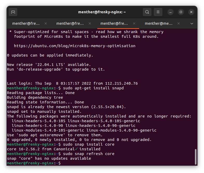Viewport: 204px width, 173px height.
Task: Click the line 'snap "core" has no updates available'
Action: click(x=49, y=158)
